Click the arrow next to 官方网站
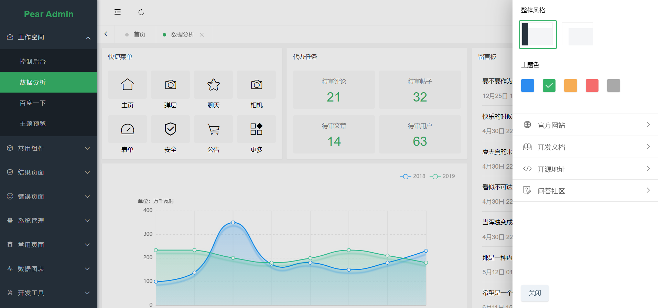The image size is (658, 308). click(x=648, y=125)
